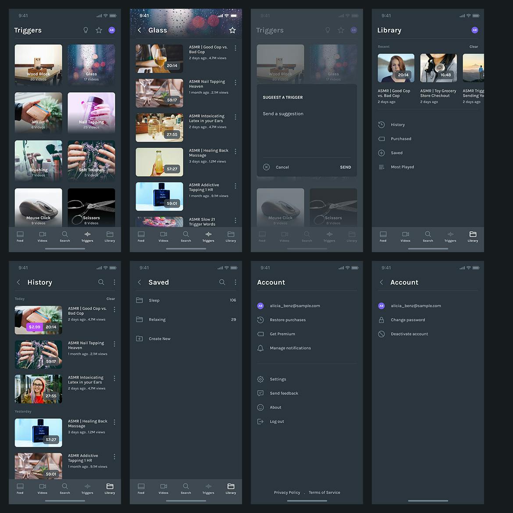Tap Change password lock icon

pyautogui.click(x=381, y=320)
